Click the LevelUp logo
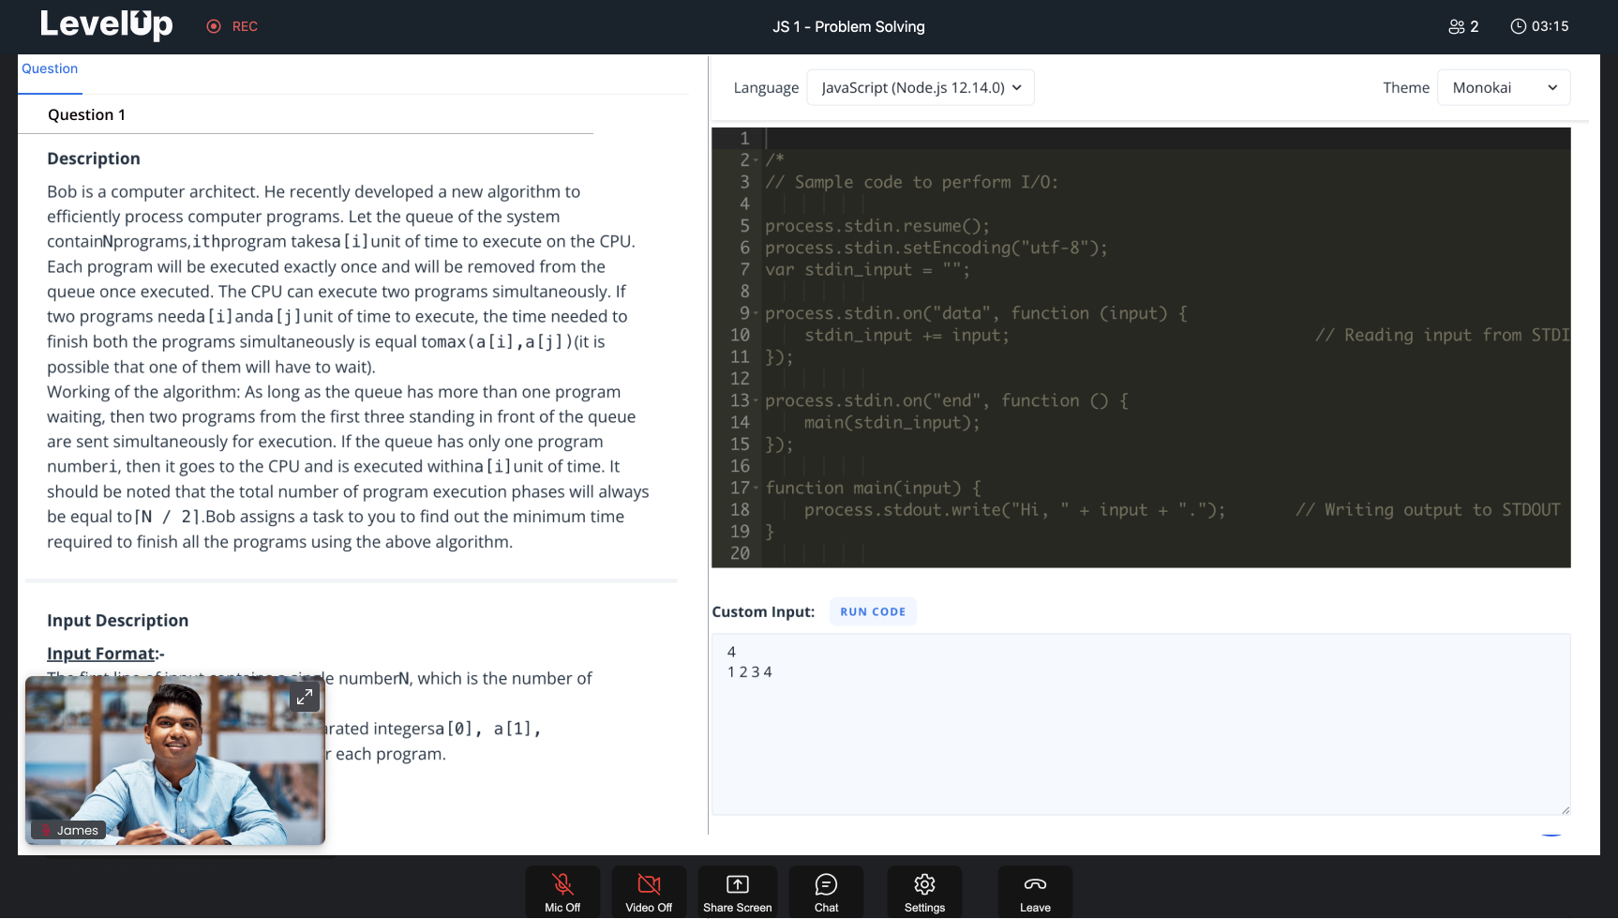The image size is (1618, 919). click(106, 24)
